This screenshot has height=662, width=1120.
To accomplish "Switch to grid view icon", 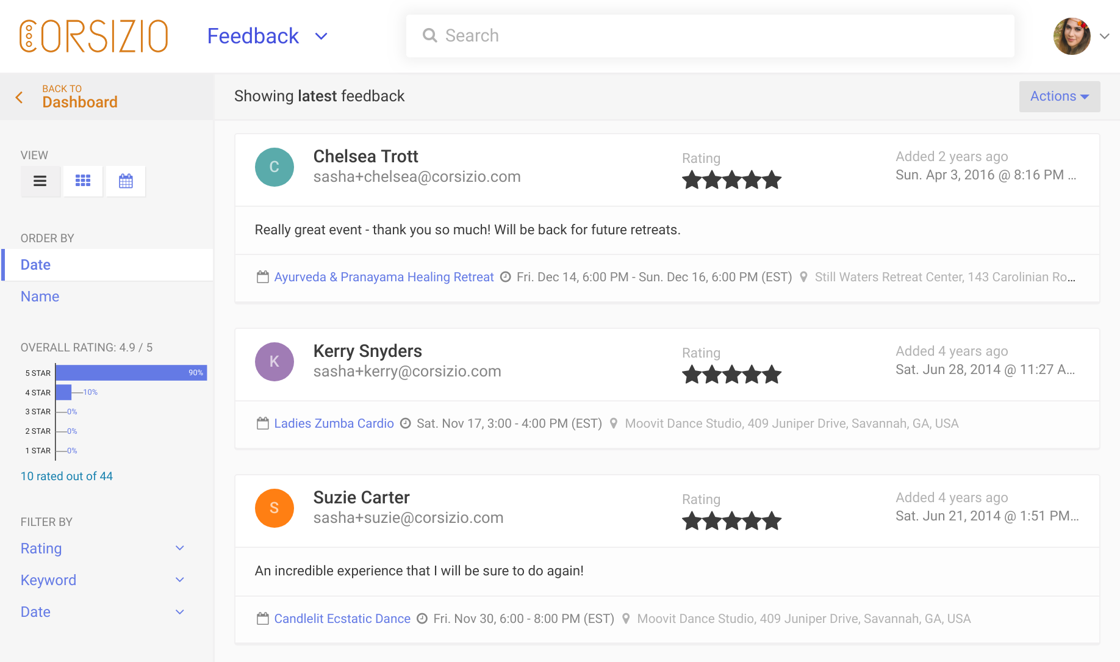I will click(x=83, y=181).
